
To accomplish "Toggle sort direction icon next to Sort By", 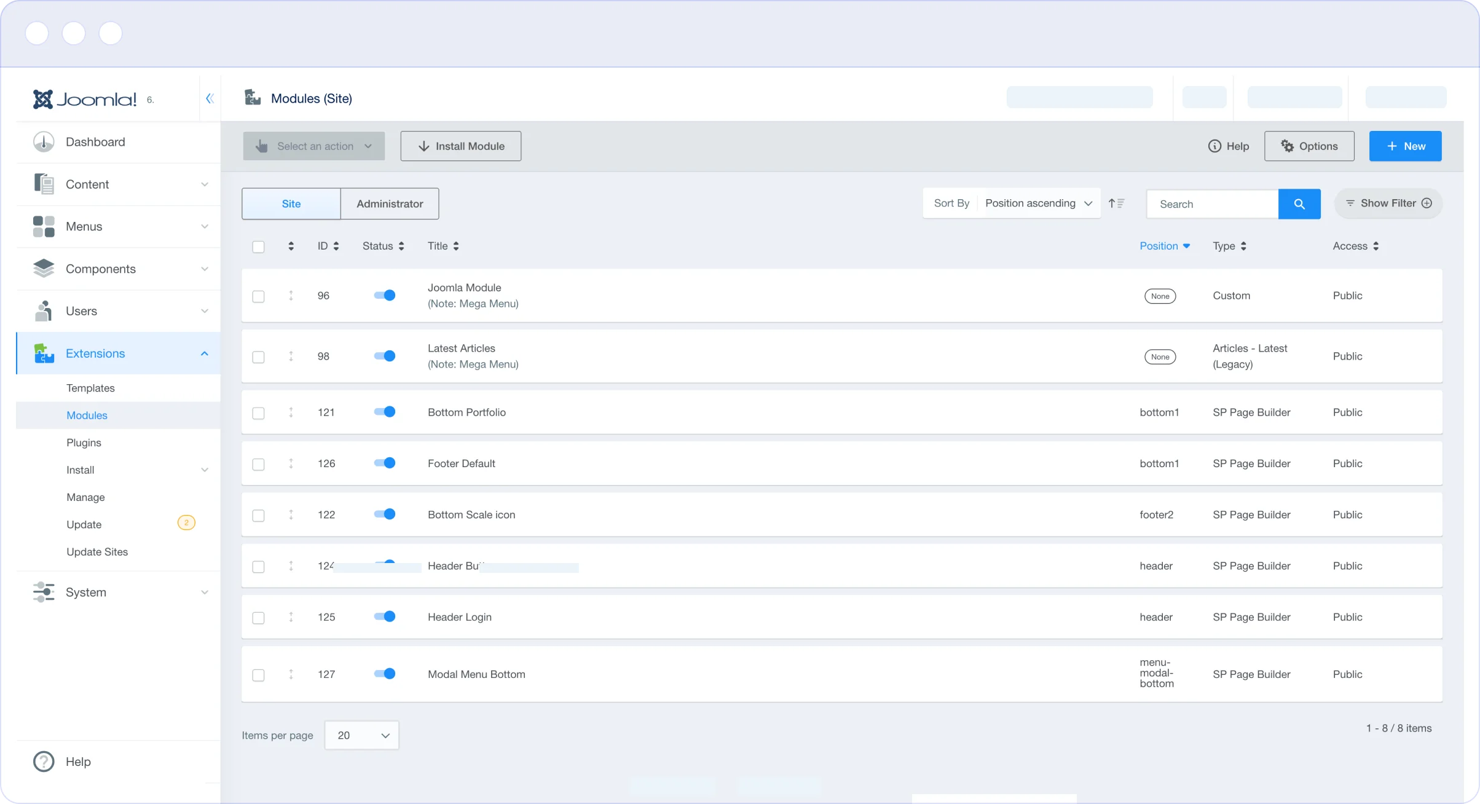I will pyautogui.click(x=1116, y=203).
